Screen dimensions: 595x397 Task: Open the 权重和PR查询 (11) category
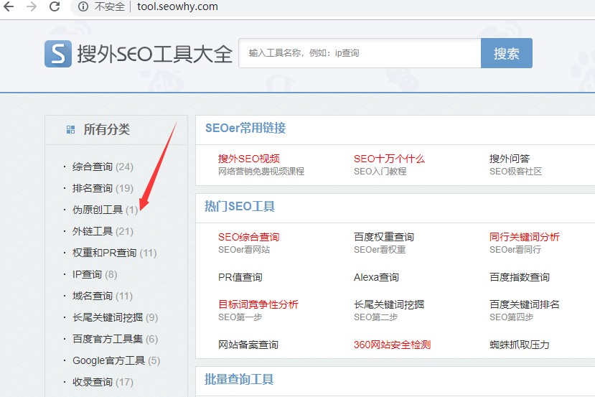click(x=114, y=253)
